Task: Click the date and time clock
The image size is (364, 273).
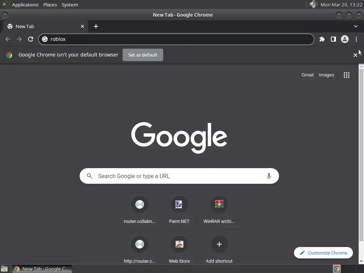Action: coord(341,5)
